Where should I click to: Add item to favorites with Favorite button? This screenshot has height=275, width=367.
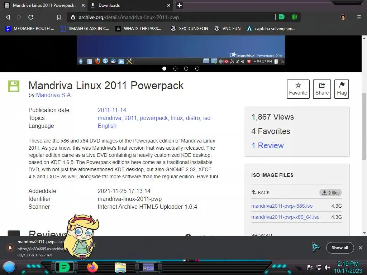click(x=298, y=89)
